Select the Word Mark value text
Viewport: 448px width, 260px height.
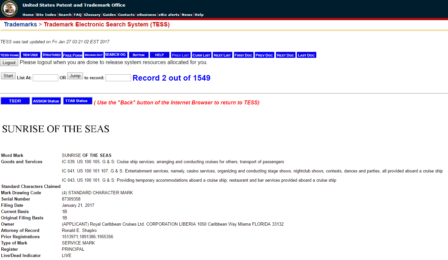pos(87,155)
